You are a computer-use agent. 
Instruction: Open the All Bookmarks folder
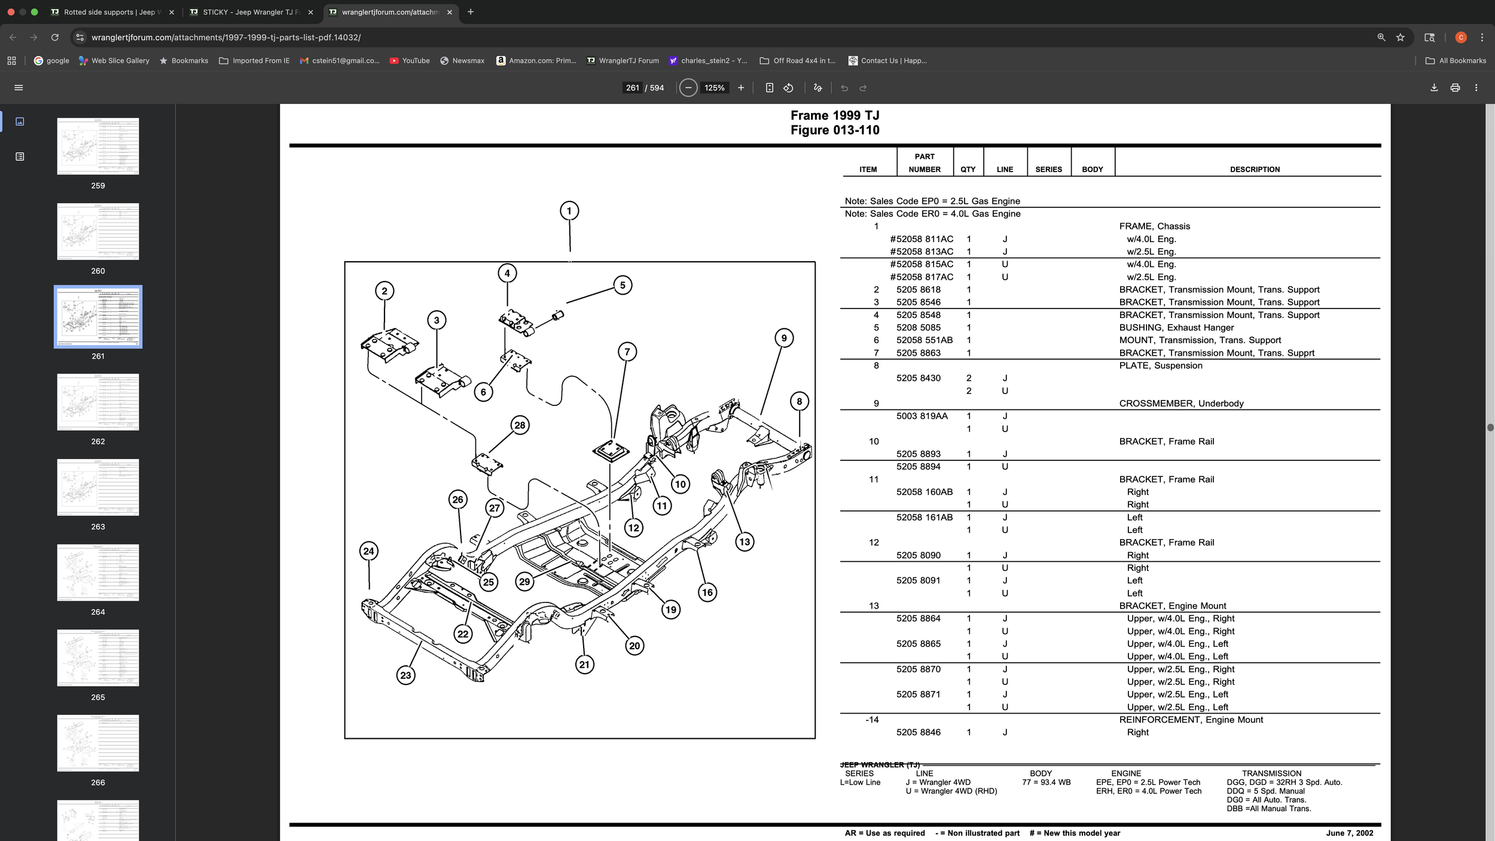1456,60
